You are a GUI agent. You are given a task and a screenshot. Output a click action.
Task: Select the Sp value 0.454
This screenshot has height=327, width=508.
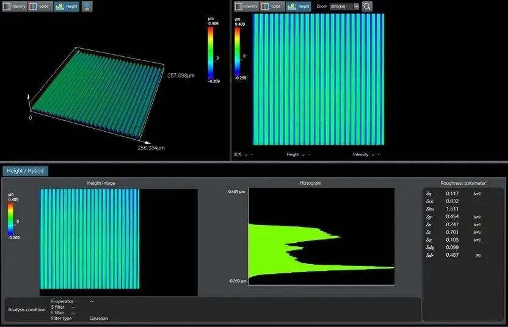pos(452,217)
